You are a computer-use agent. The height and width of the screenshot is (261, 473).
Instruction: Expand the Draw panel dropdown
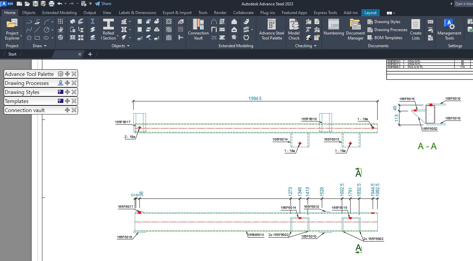pos(45,46)
